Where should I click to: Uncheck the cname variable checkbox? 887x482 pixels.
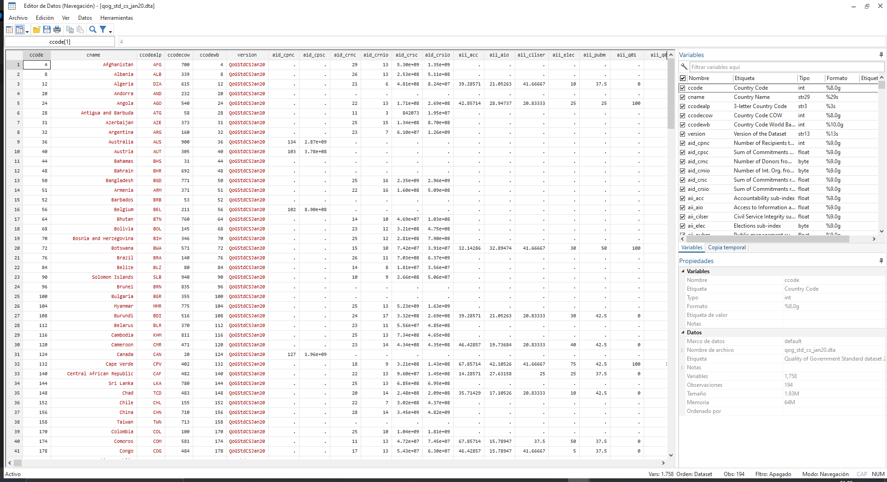683,97
